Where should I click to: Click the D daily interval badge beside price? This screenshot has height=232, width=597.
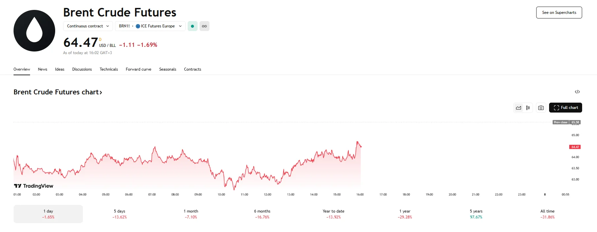100,39
